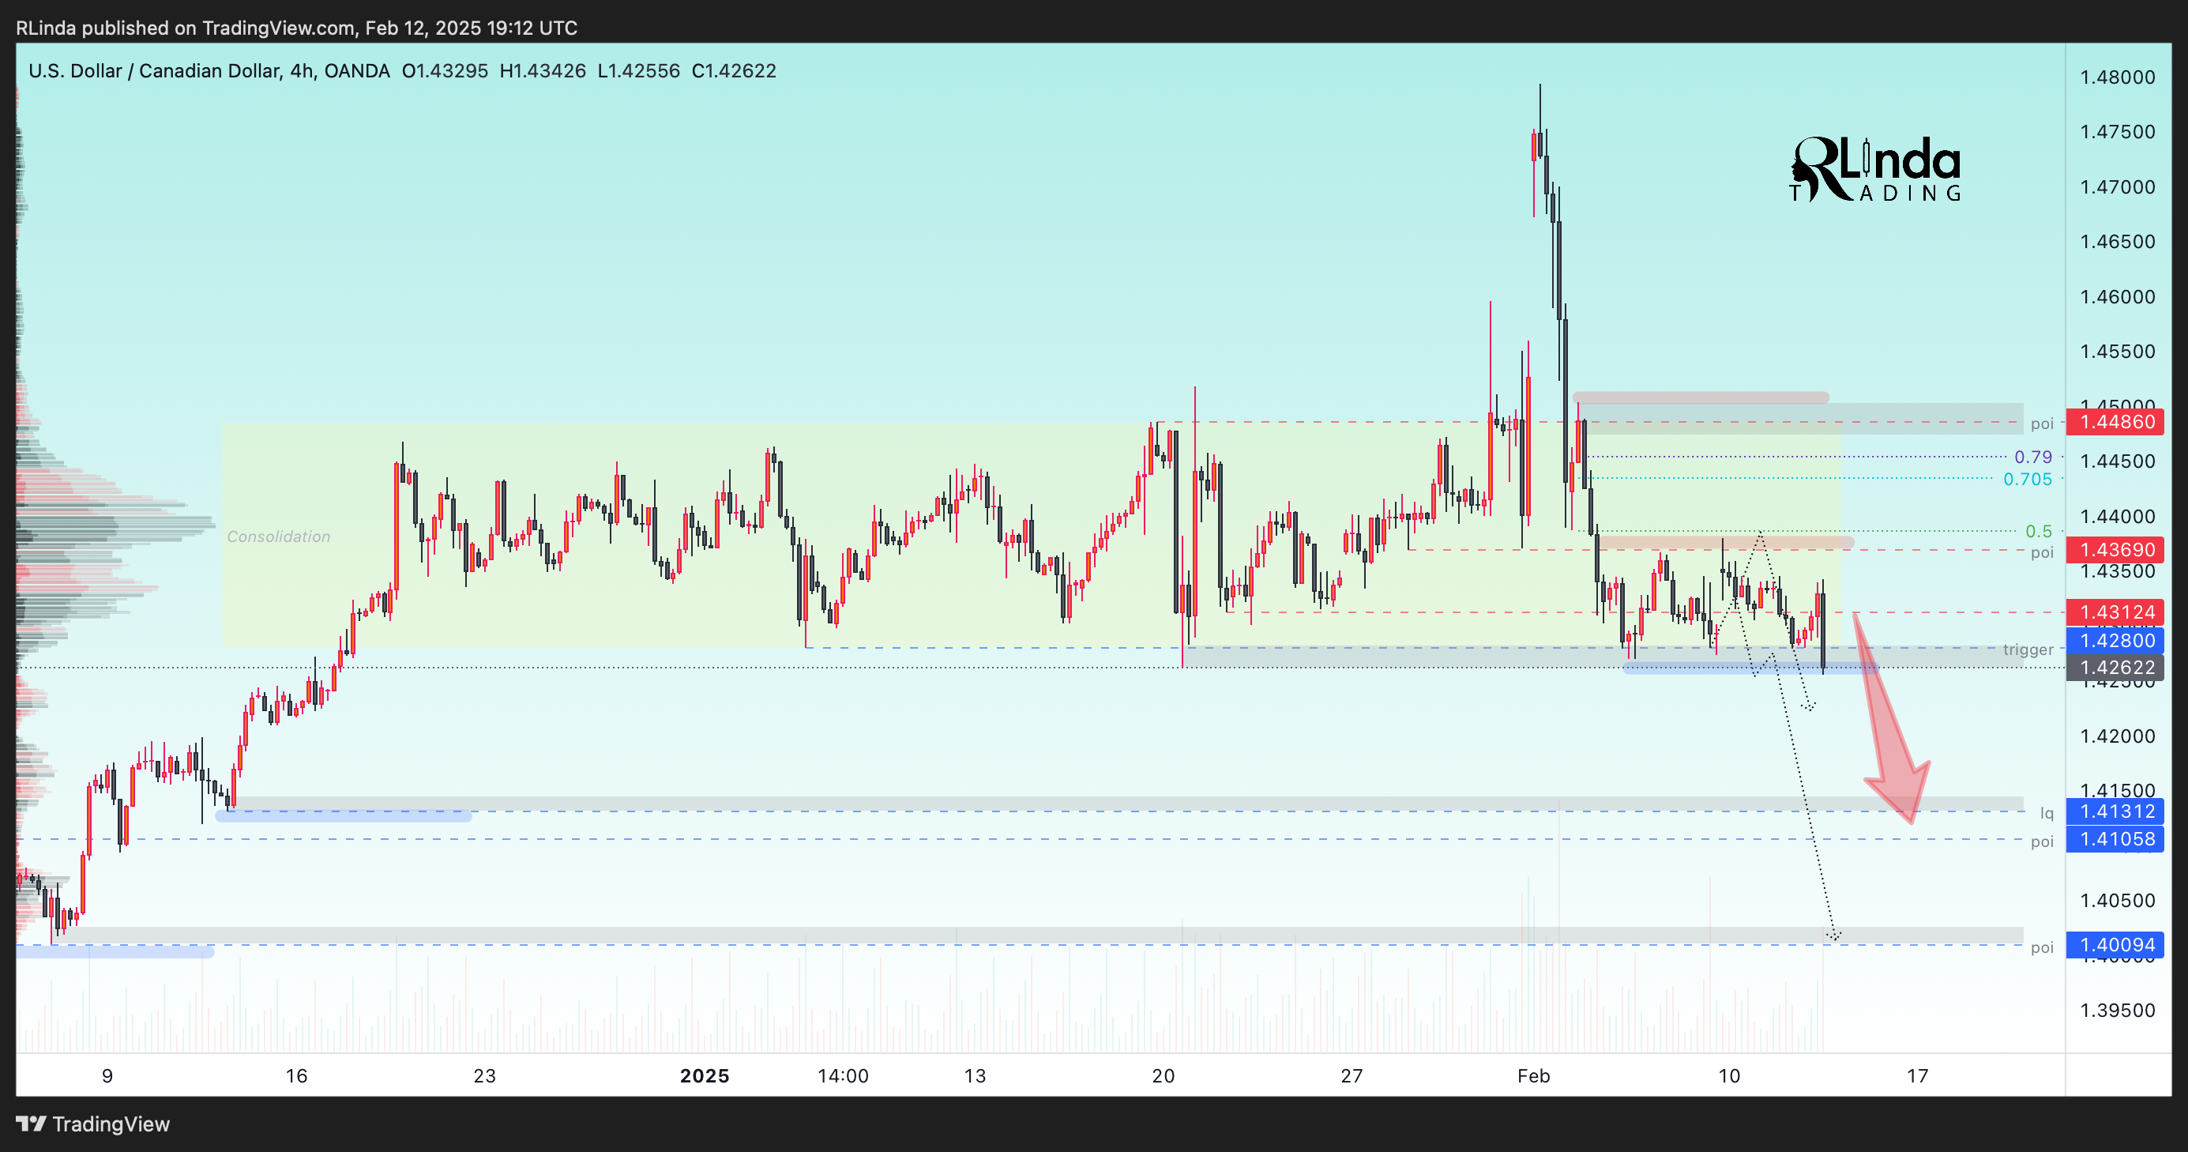Click the 0.5 Fibonacci level label
Viewport: 2188px width, 1152px height.
tap(2039, 531)
